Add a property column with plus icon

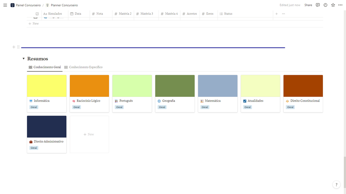tap(276, 14)
